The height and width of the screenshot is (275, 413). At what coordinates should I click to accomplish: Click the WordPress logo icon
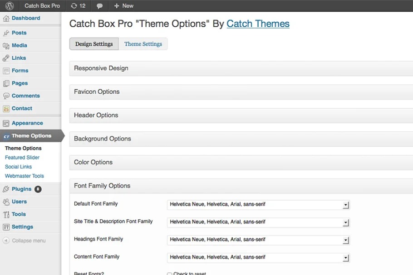tap(9, 6)
